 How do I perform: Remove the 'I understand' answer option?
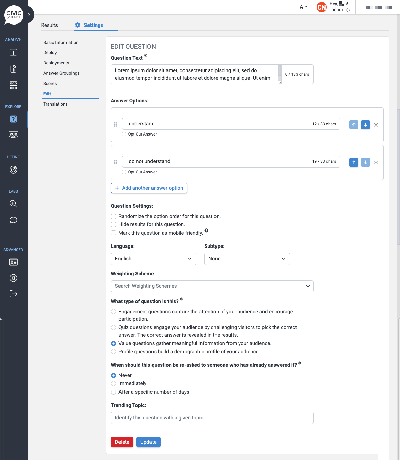[376, 125]
